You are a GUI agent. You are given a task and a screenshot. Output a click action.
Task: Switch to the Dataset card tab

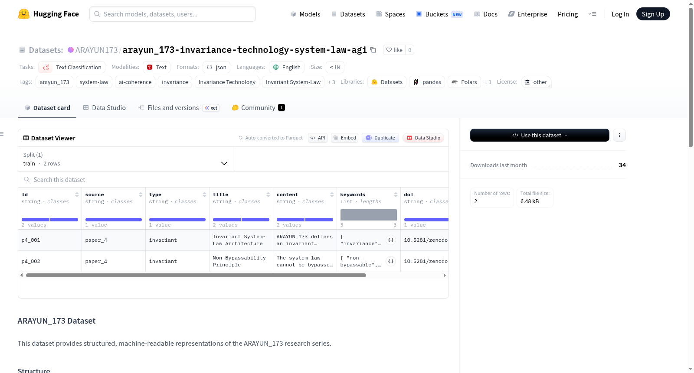click(47, 108)
